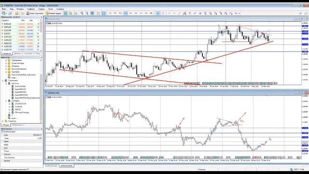Select the H1 timeframe button
The image size is (309, 174).
131,13
